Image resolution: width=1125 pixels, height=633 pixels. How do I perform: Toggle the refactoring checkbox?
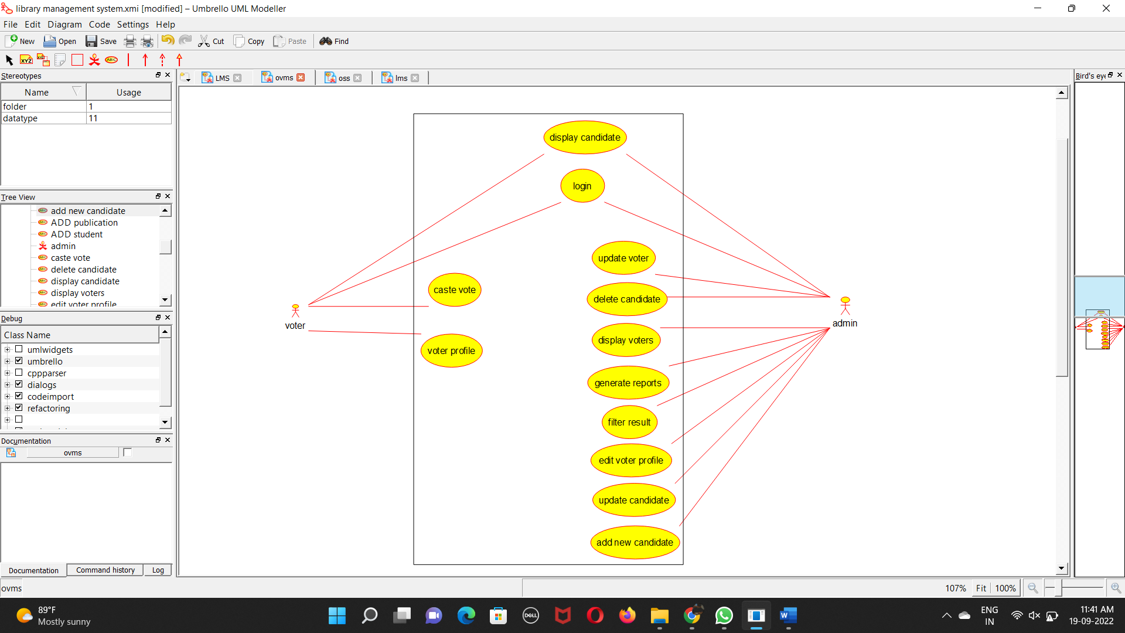19,408
